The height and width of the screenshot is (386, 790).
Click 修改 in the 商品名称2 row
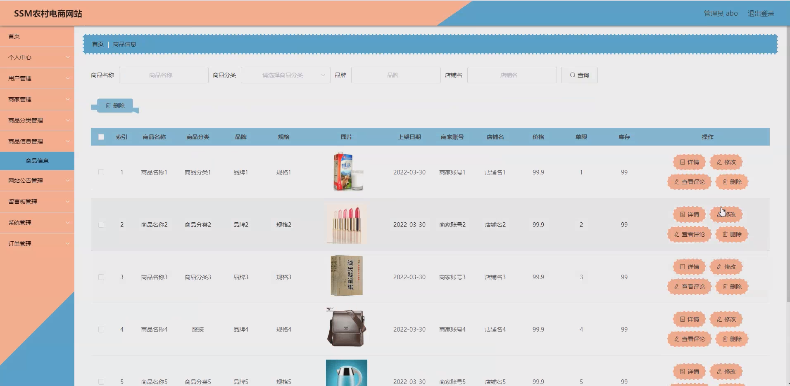point(726,214)
